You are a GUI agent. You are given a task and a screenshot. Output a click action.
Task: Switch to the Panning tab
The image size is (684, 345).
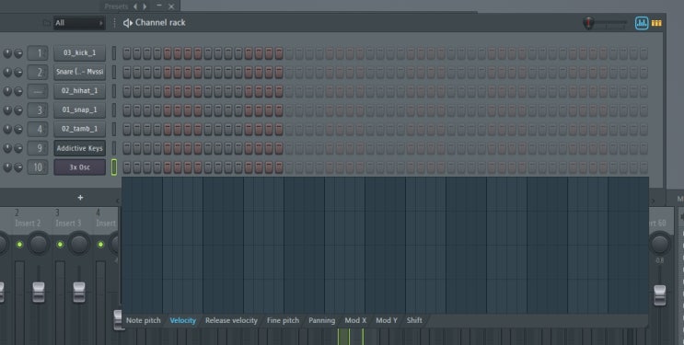pos(322,320)
